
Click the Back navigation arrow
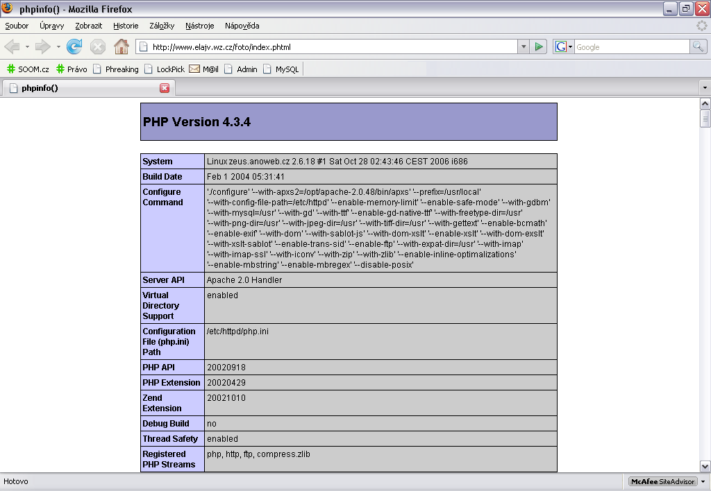pos(12,47)
